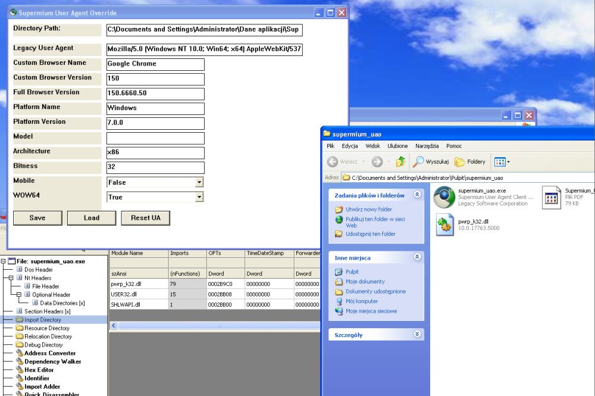Viewport: 595px width, 396px height.
Task: Collapse the File: supermium_uao.exe tree root
Action: pos(3,261)
